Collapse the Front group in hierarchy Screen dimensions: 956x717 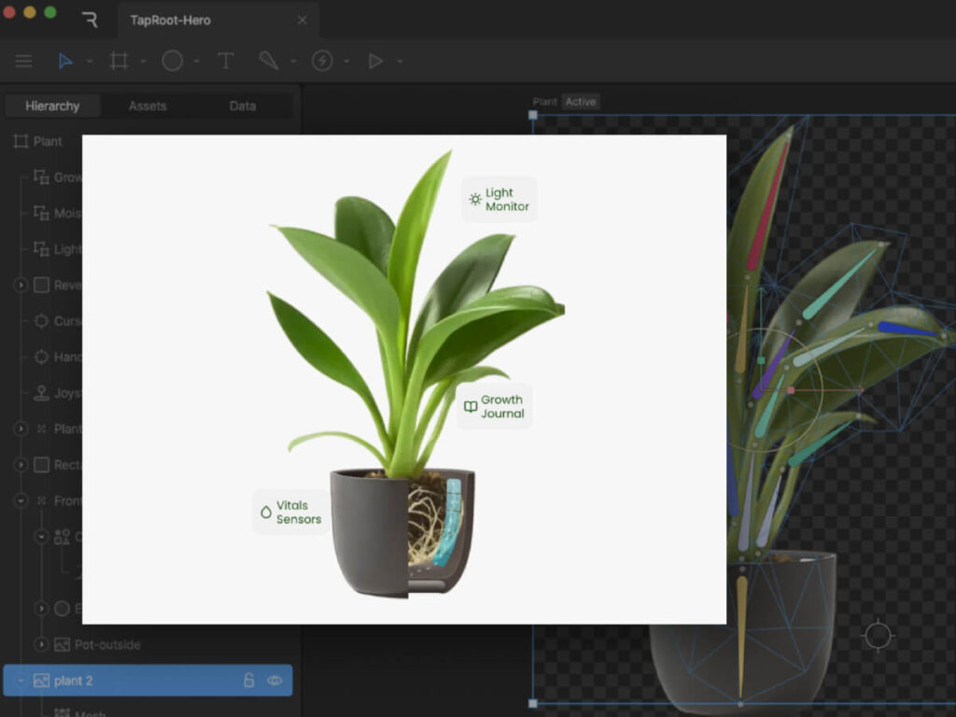(21, 500)
